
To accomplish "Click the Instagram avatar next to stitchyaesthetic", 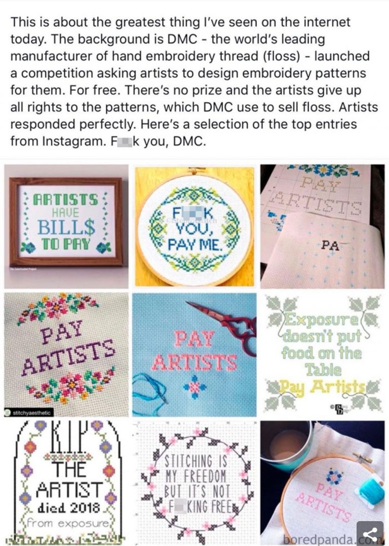I will click(8, 413).
